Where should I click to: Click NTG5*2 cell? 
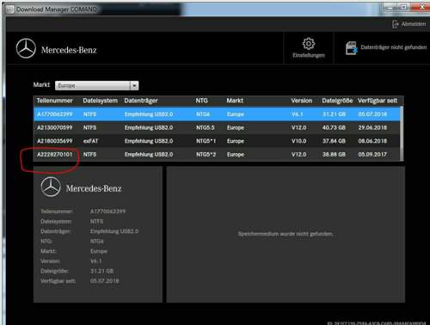[206, 155]
